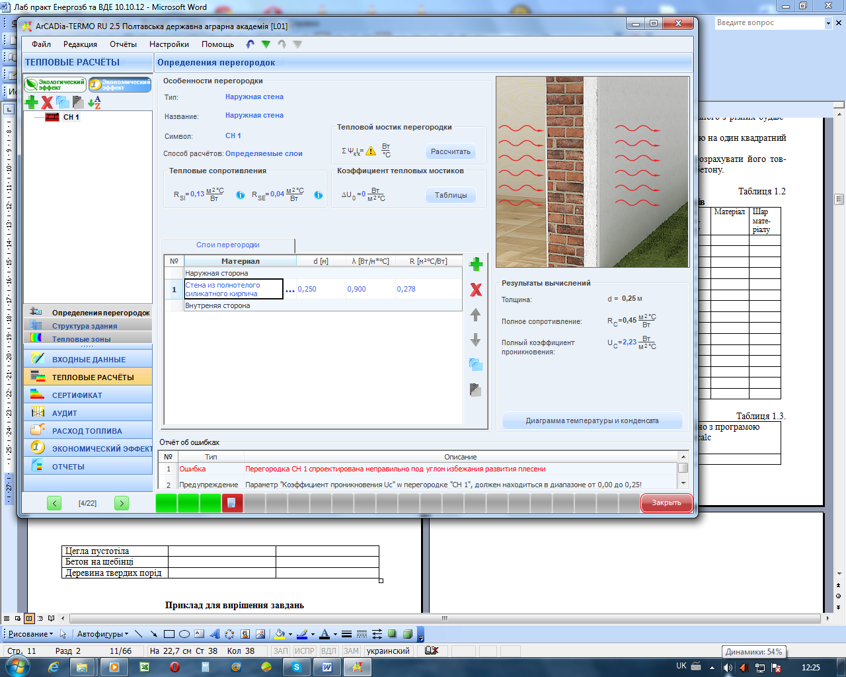Open the ТЕПЛОВЫЕ РАСЧЁТЫ section
Image resolution: width=846 pixels, height=677 pixels.
click(88, 377)
